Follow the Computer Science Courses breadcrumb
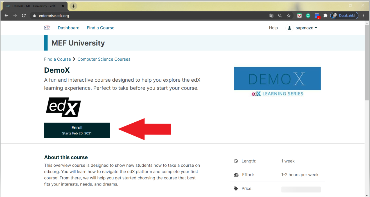 click(x=104, y=59)
